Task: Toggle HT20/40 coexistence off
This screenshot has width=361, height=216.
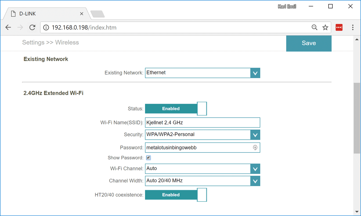Action: coord(176,195)
